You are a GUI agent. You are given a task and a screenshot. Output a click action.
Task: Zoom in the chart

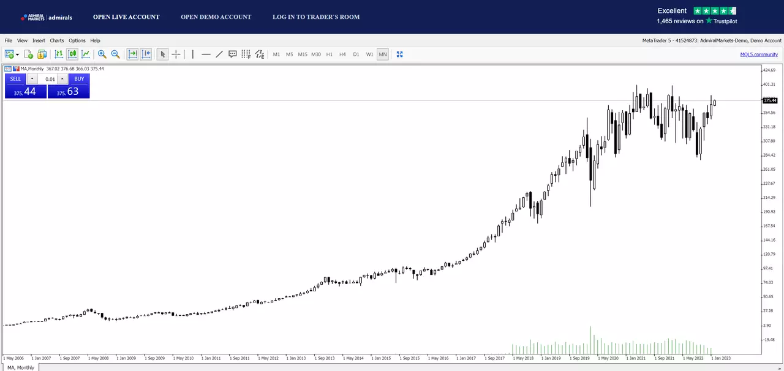pyautogui.click(x=102, y=54)
